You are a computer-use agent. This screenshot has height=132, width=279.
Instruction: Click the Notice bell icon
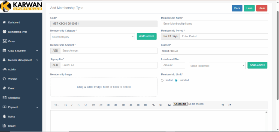[x=4, y=116]
